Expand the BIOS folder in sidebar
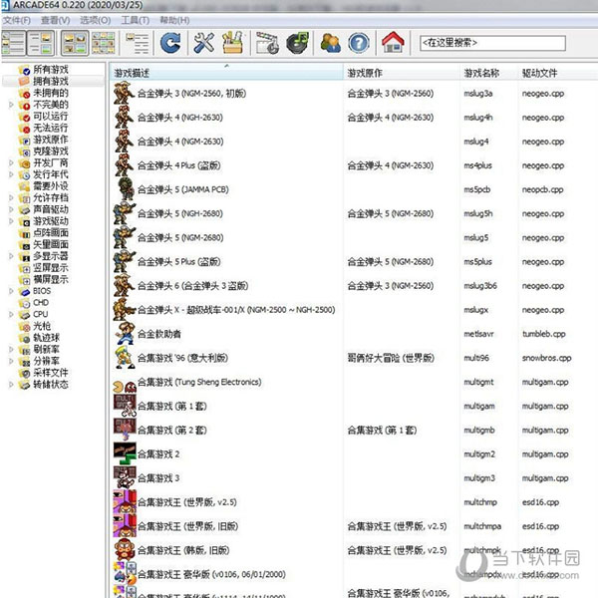 coord(12,290)
